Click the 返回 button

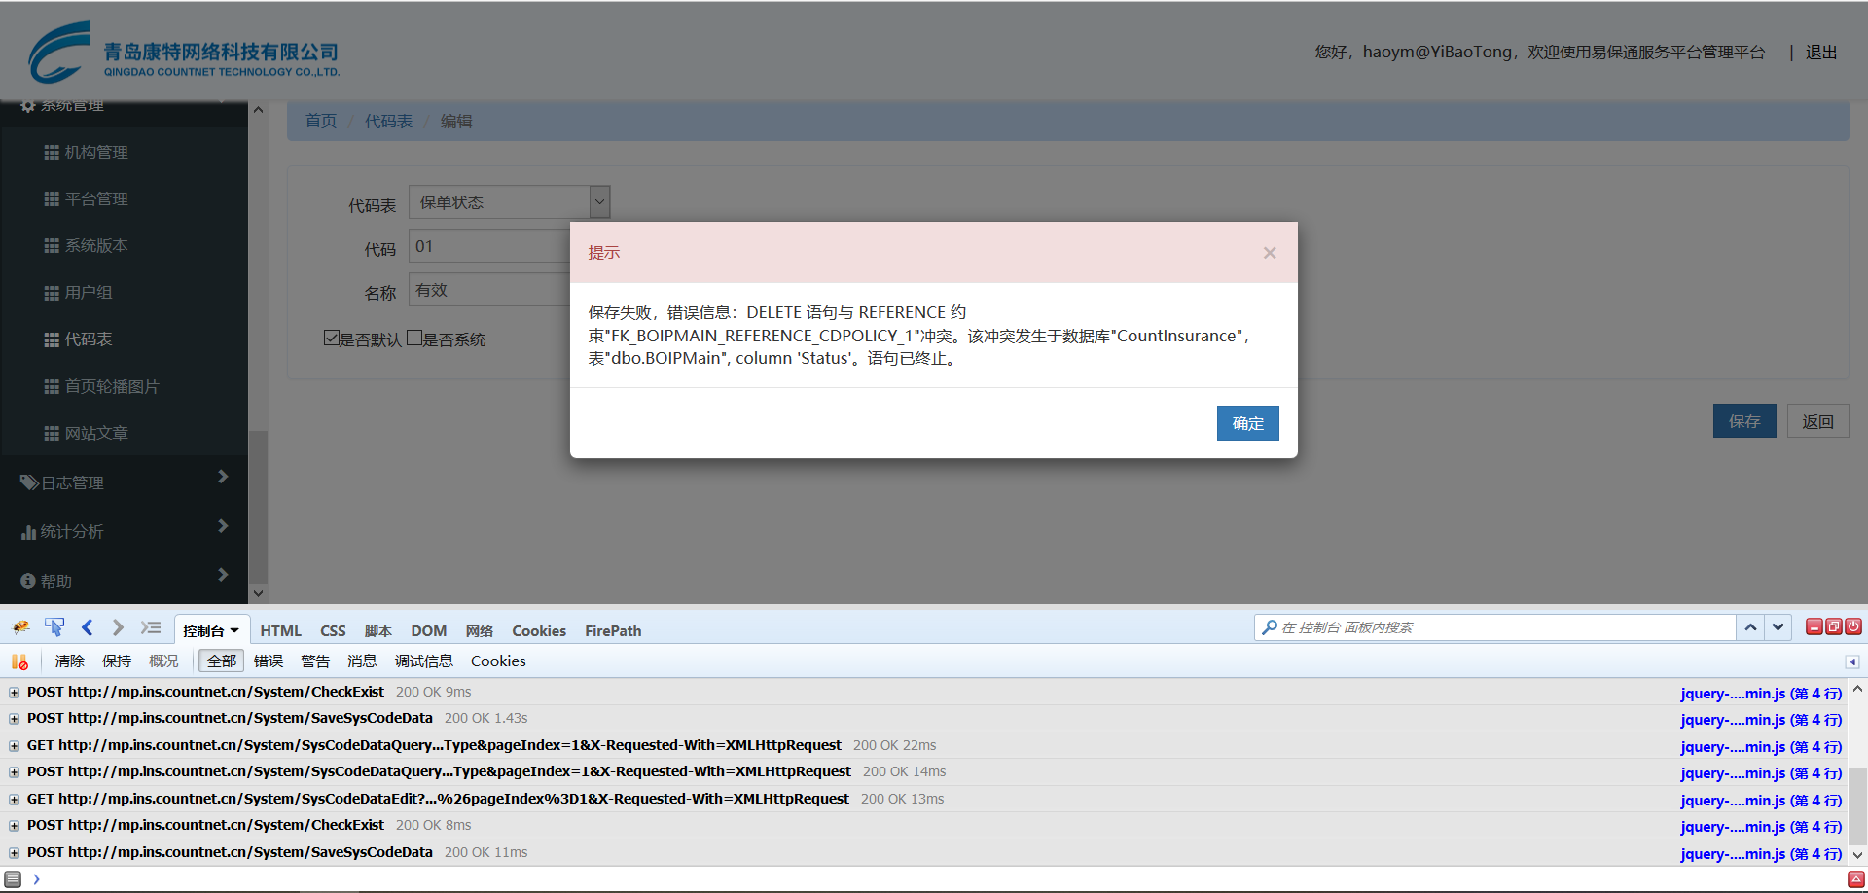tap(1817, 421)
